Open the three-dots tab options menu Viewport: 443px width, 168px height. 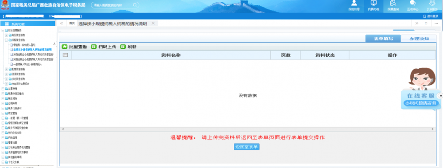pos(436,23)
